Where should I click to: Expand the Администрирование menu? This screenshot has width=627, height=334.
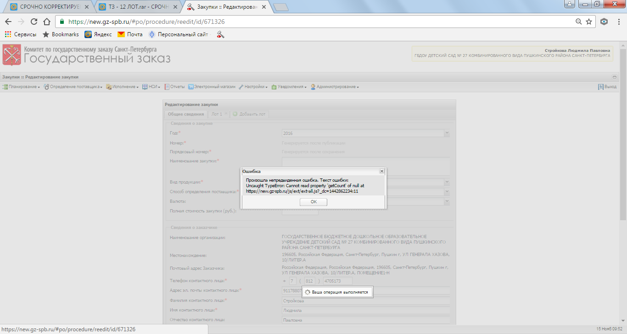(x=335, y=87)
